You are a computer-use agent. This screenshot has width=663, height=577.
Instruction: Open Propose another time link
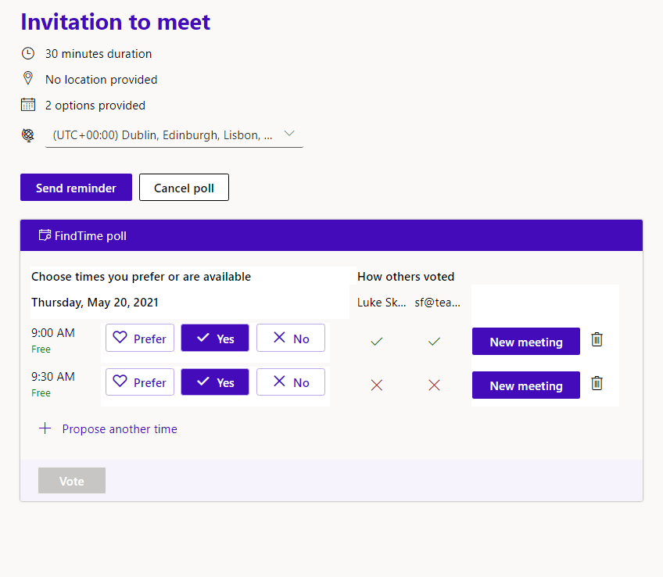point(120,428)
